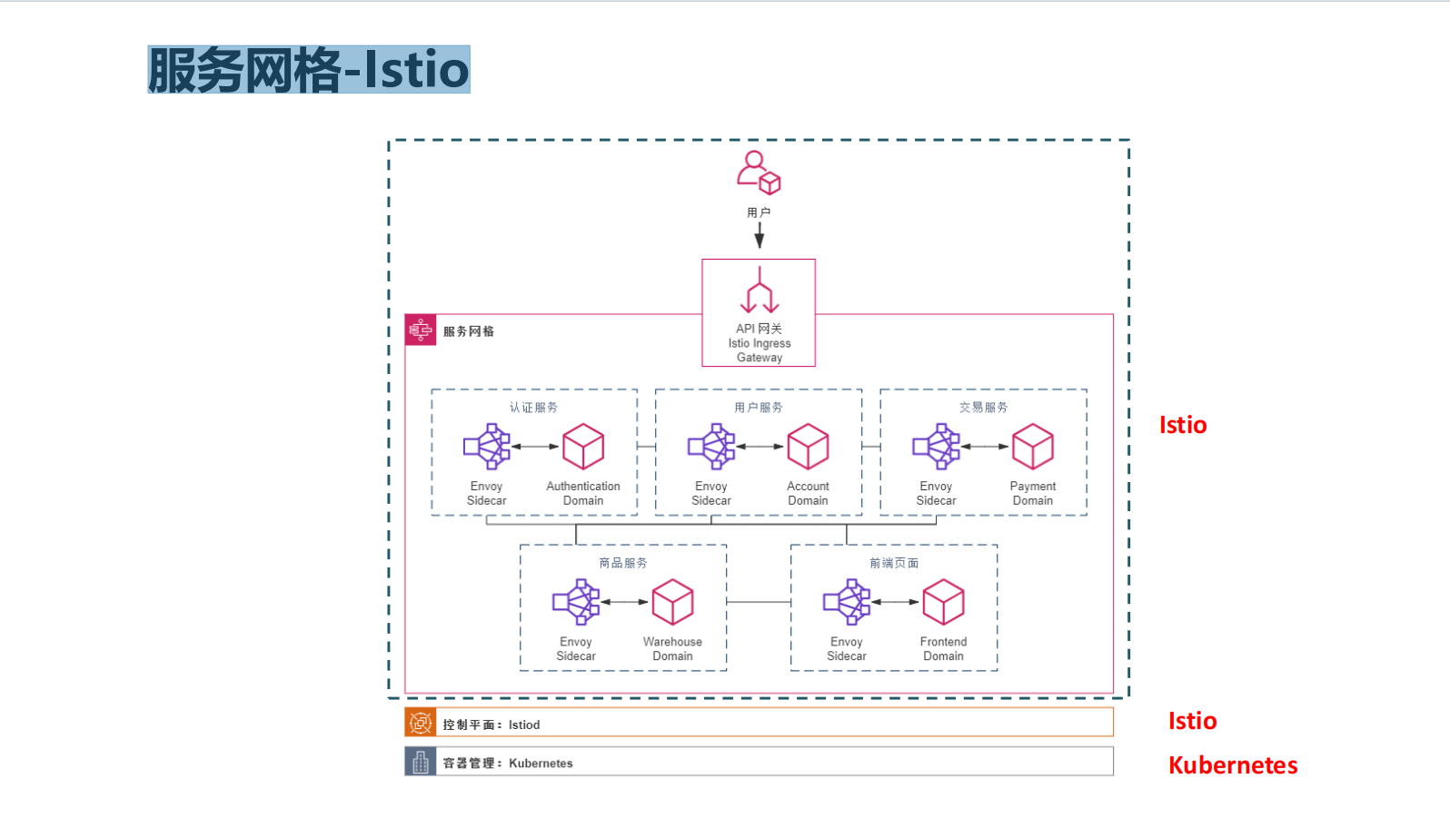Select the Istio Ingress Gateway icon
This screenshot has width=1450, height=818.
[760, 291]
